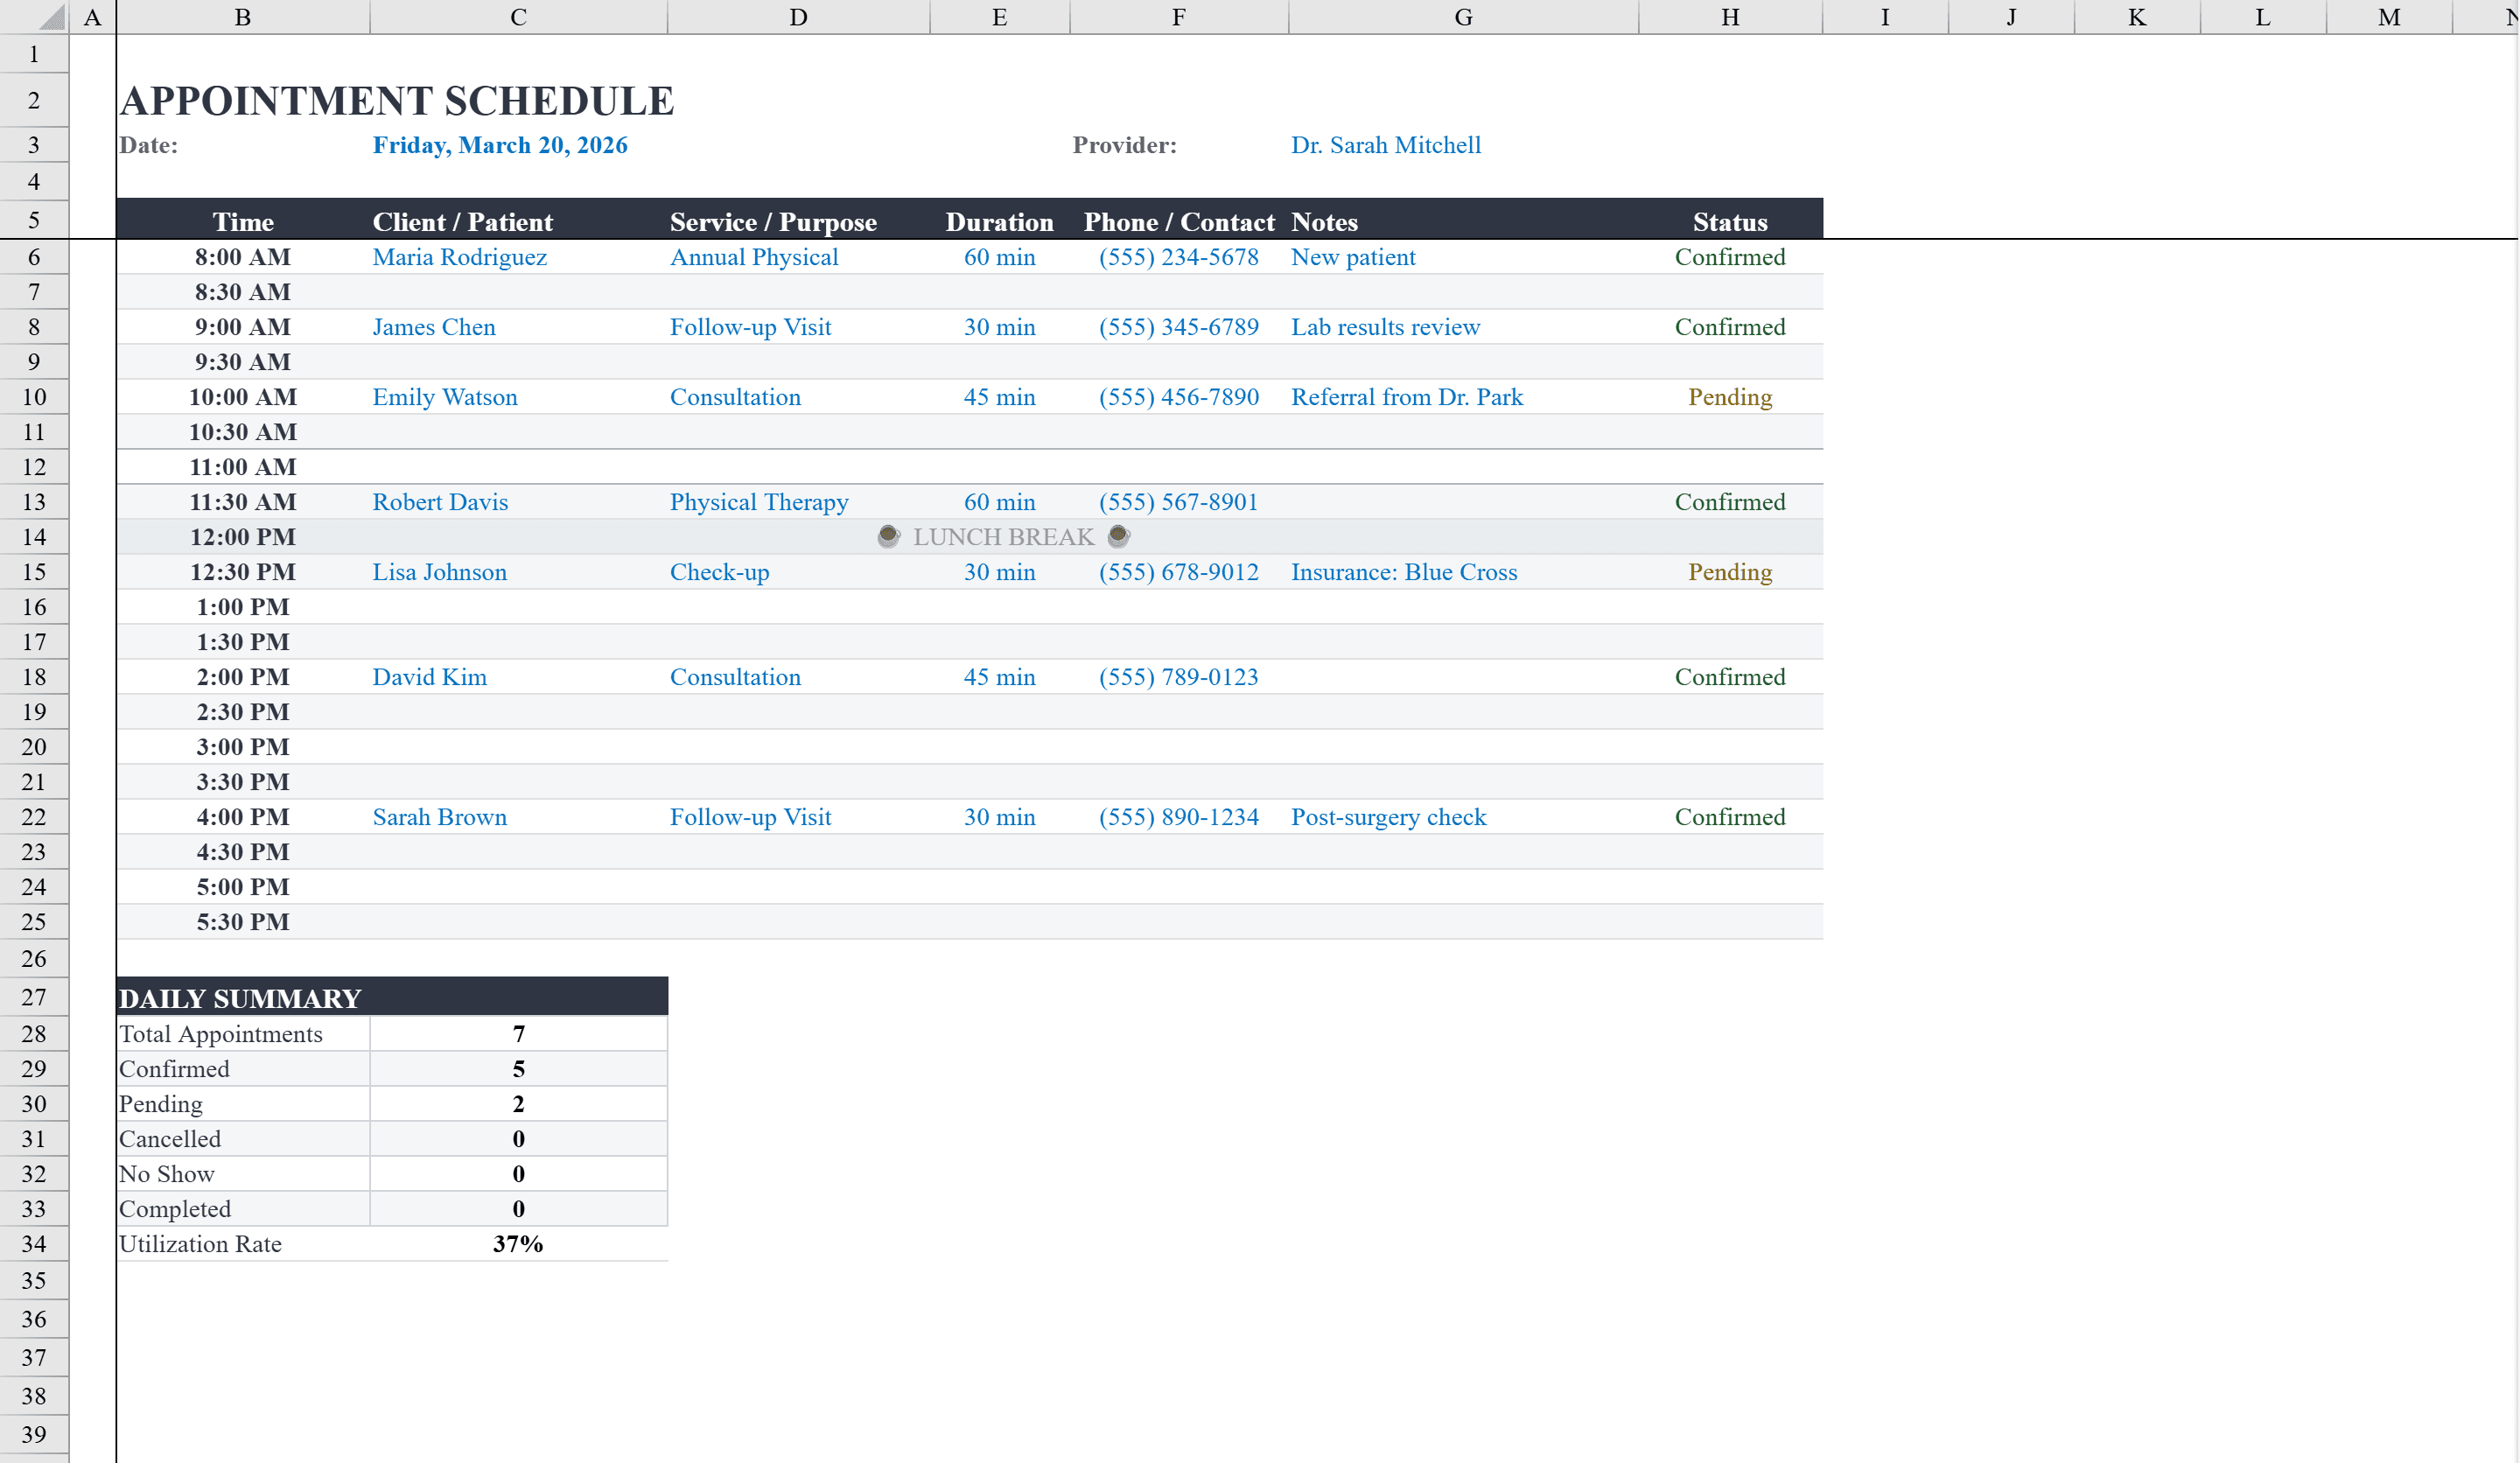Click the coffee cup icon right of LUNCH BREAK
Screen dimensions: 2520x1463
1118,536
